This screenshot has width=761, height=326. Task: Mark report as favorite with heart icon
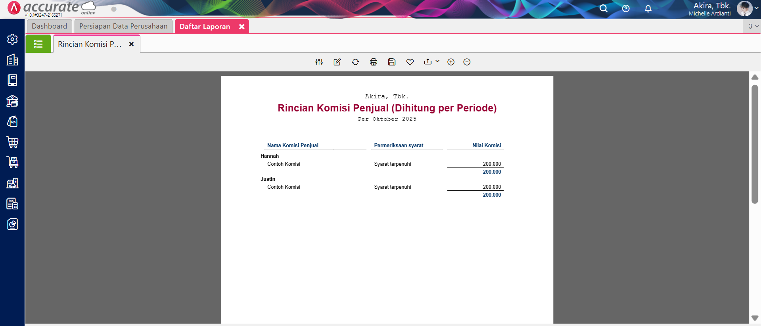pos(410,62)
